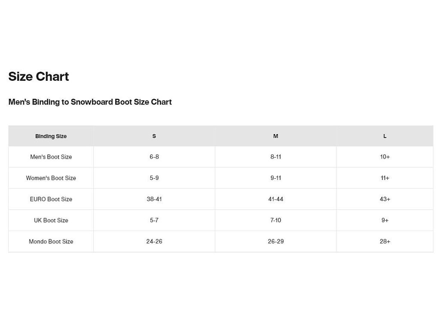Click the 8-11 men's medium size cell
The height and width of the screenshot is (330, 440).
275,157
